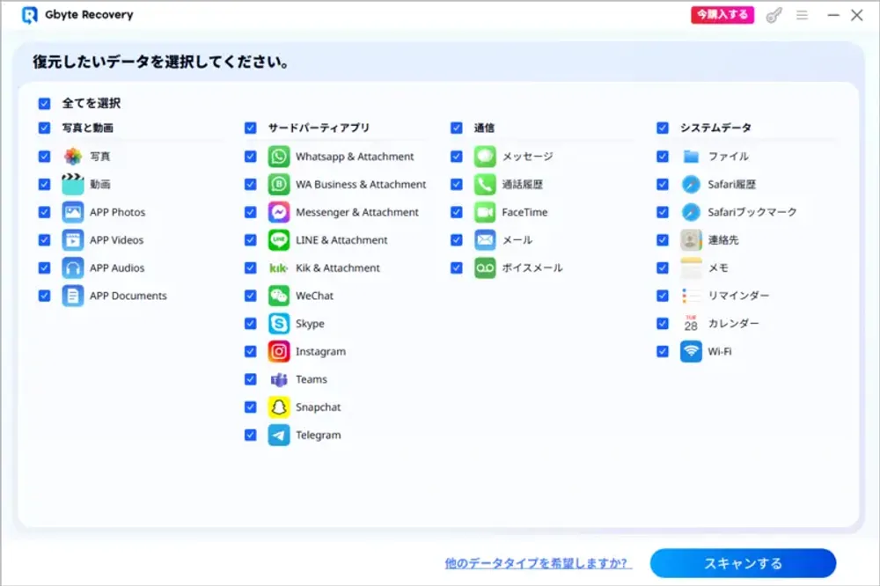Click the LINE & Attachment icon
This screenshot has height=586, width=880.
278,239
